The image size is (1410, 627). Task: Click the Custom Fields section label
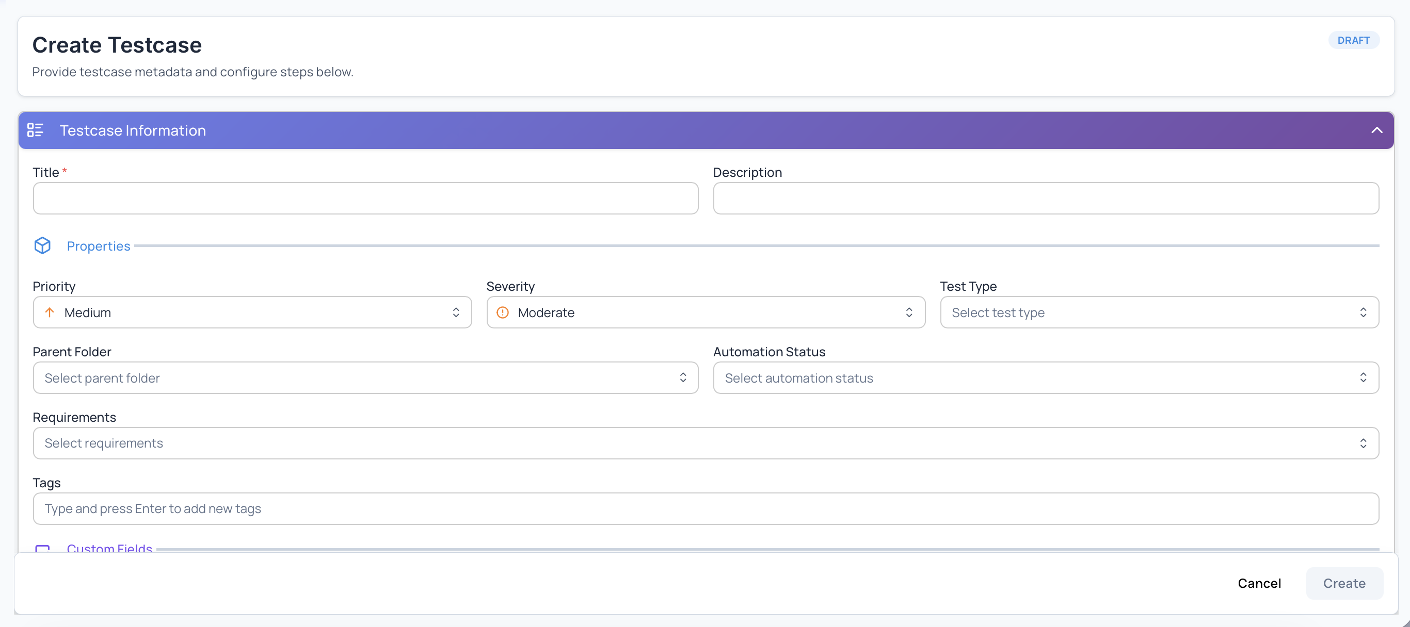pos(109,549)
